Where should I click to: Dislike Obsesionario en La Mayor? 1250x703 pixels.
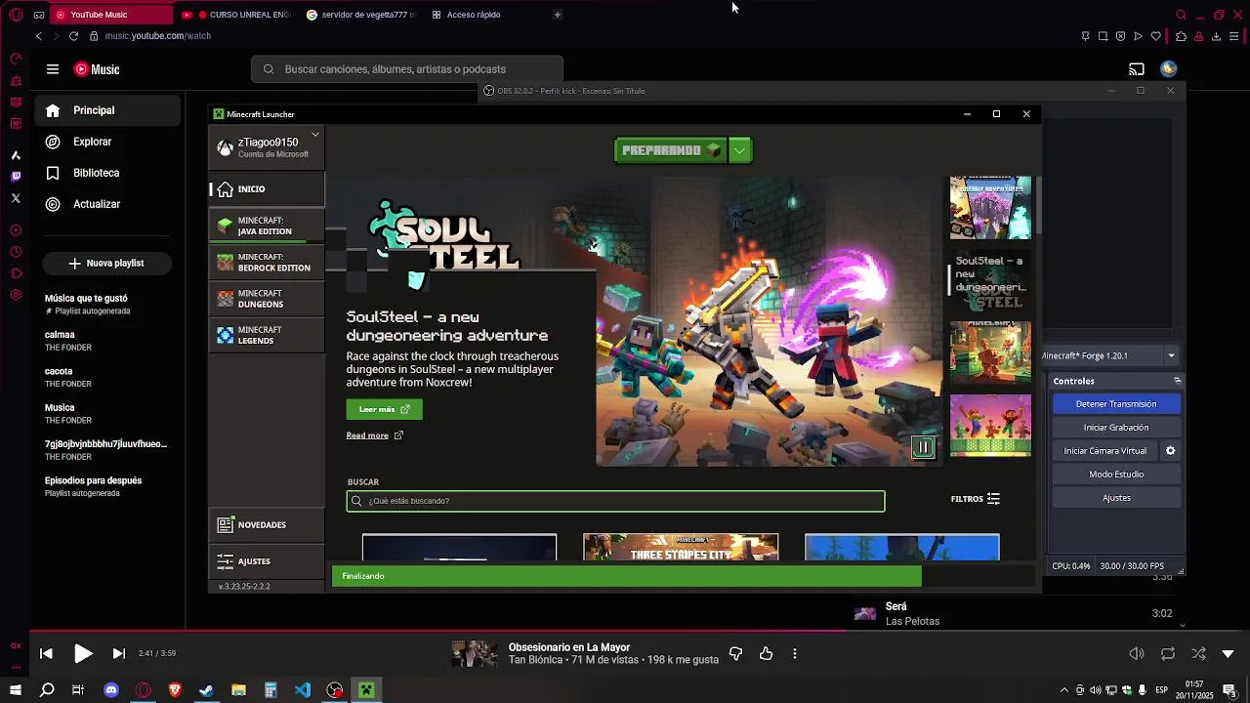tap(736, 653)
